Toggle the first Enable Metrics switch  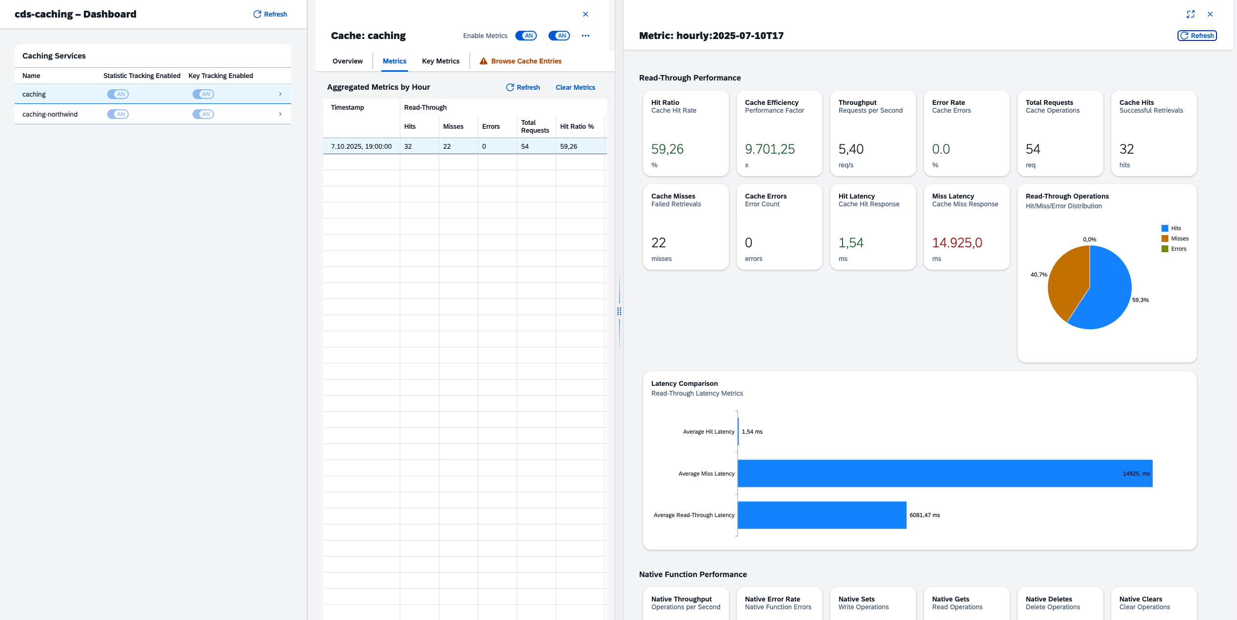[x=526, y=36]
